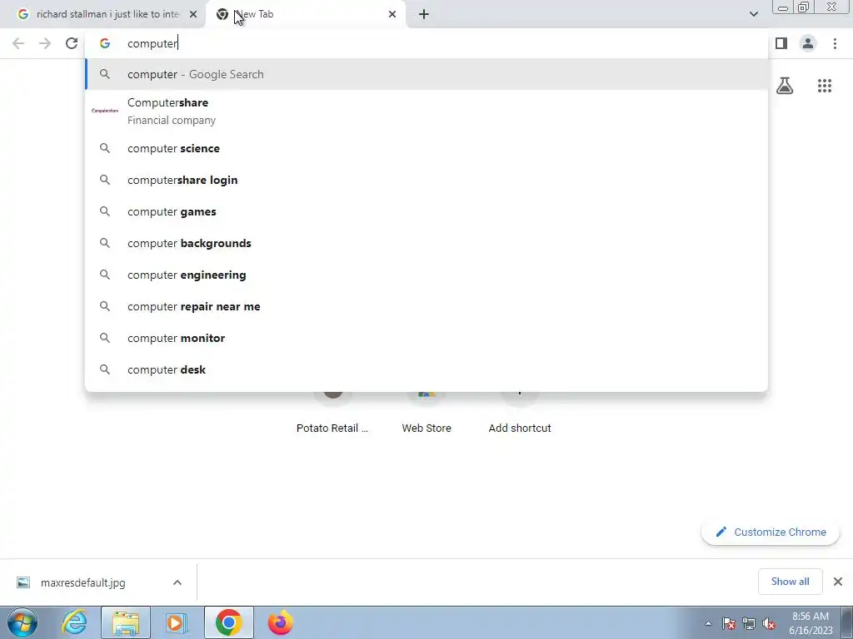Reload the page with the refresh icon

click(72, 43)
